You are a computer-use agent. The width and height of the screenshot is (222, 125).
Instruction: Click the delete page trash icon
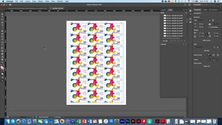coord(218,47)
